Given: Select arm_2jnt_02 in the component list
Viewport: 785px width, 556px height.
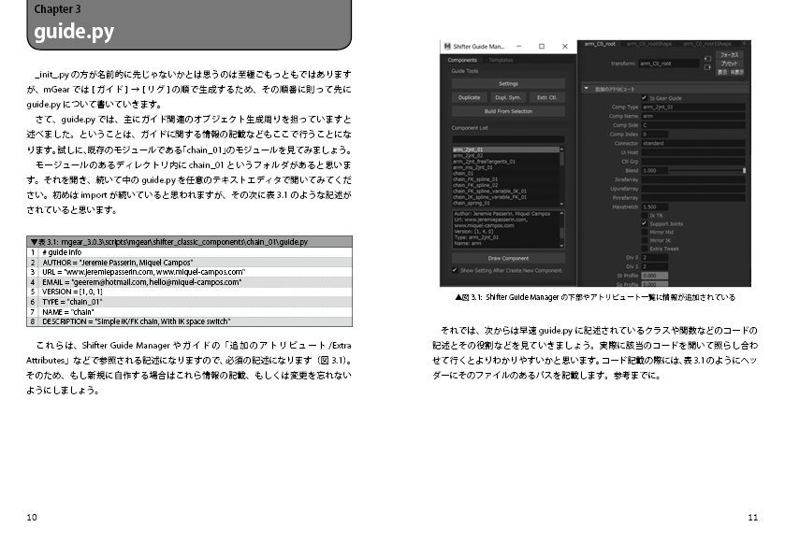Looking at the screenshot, I should pyautogui.click(x=505, y=155).
